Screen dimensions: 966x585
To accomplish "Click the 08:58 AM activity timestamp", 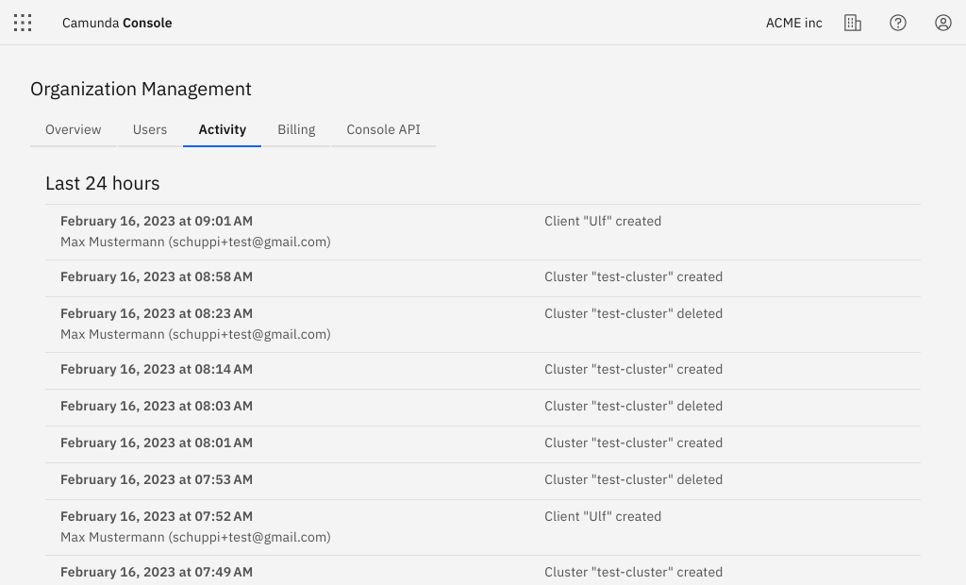I will pos(157,276).
